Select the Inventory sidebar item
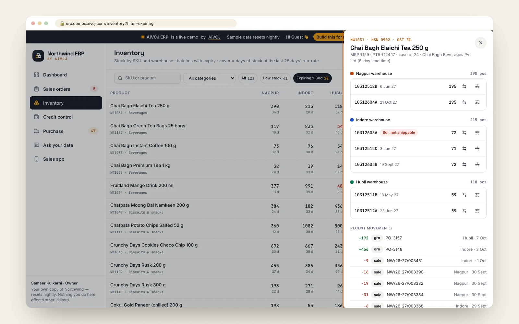519x324 pixels. [66, 103]
